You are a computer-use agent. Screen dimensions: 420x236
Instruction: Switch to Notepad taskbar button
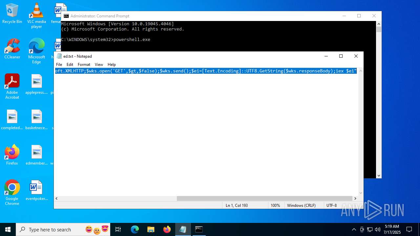point(183,229)
